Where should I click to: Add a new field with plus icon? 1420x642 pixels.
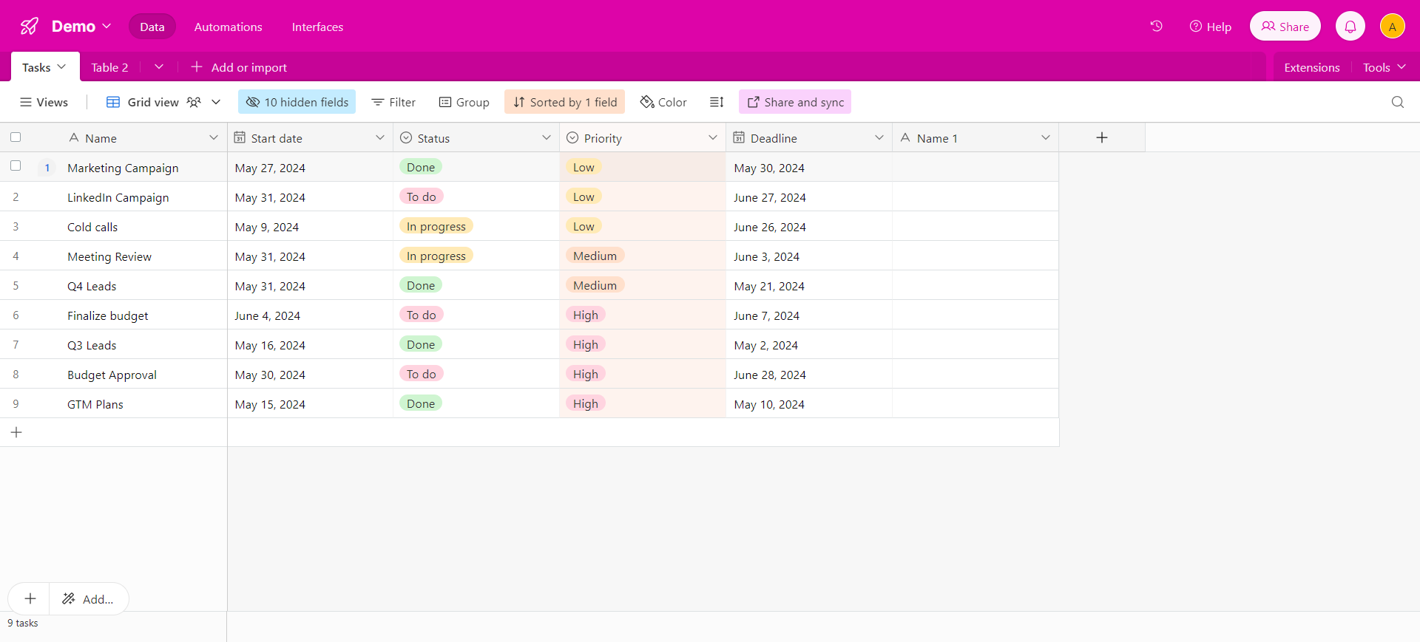(1102, 137)
